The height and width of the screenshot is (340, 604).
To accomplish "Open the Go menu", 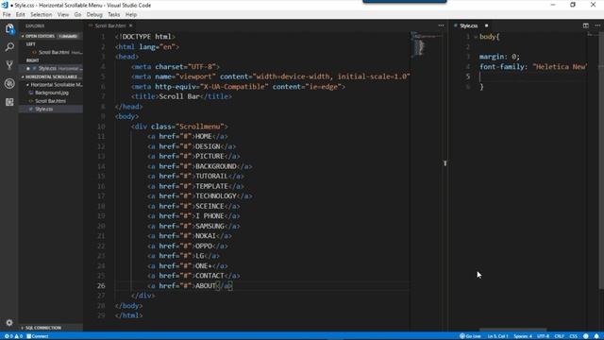I will (x=77, y=15).
